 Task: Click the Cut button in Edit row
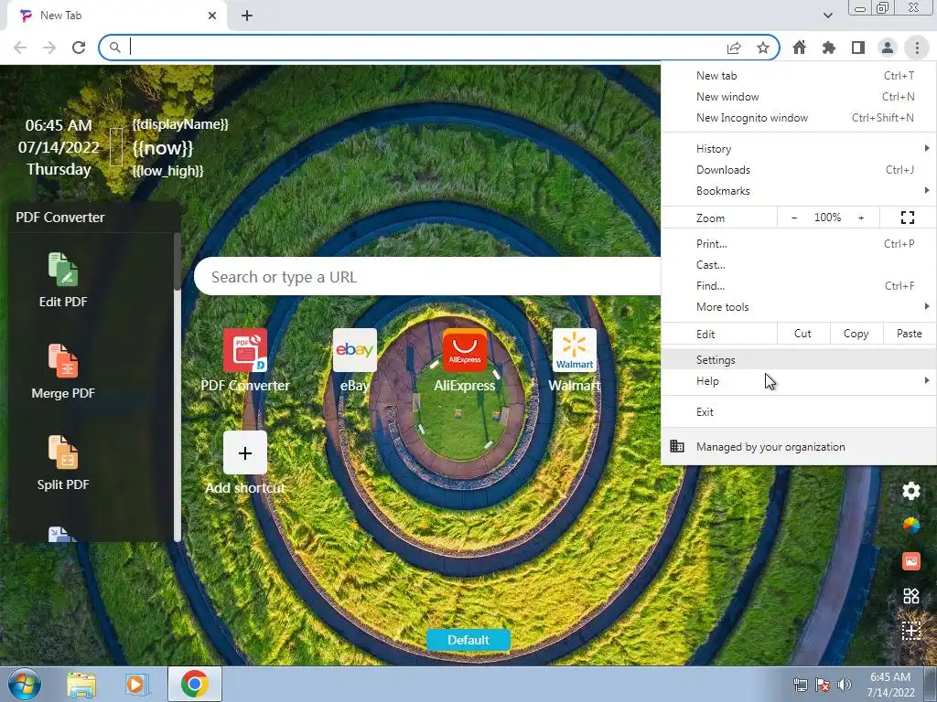(x=802, y=334)
